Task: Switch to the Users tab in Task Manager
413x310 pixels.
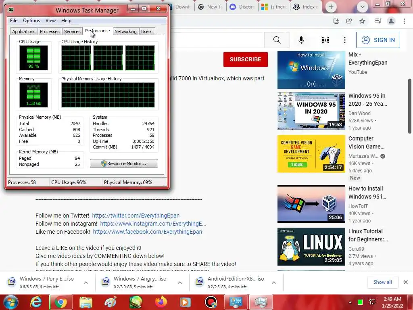Action: click(x=147, y=31)
